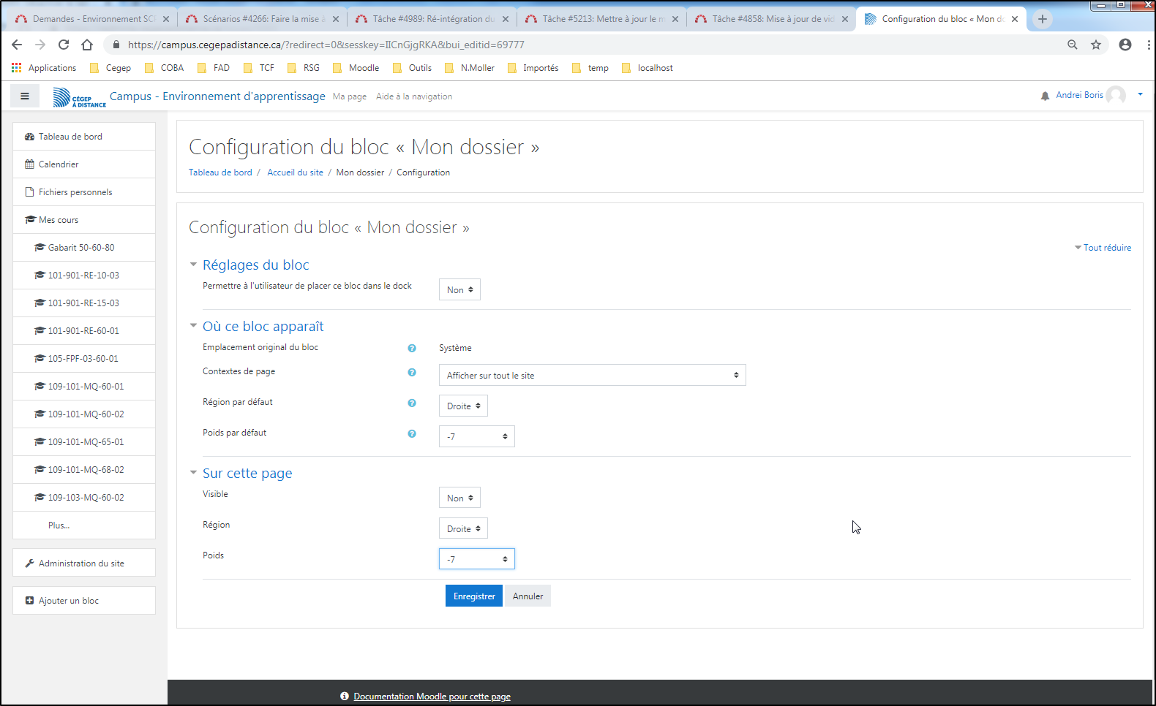This screenshot has width=1156, height=706.
Task: Click the browser home icon
Action: click(87, 45)
